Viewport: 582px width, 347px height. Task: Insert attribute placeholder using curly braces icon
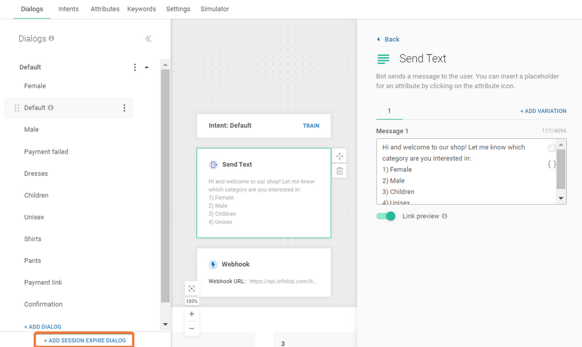(551, 164)
